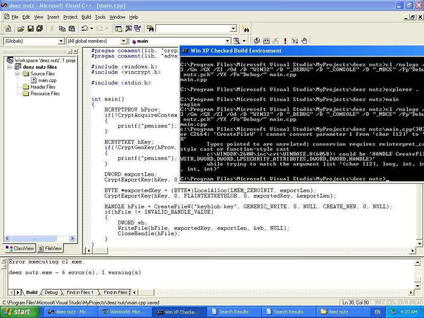Click the Build project icon
Viewport: 424px width, 318px height.
click(x=266, y=41)
